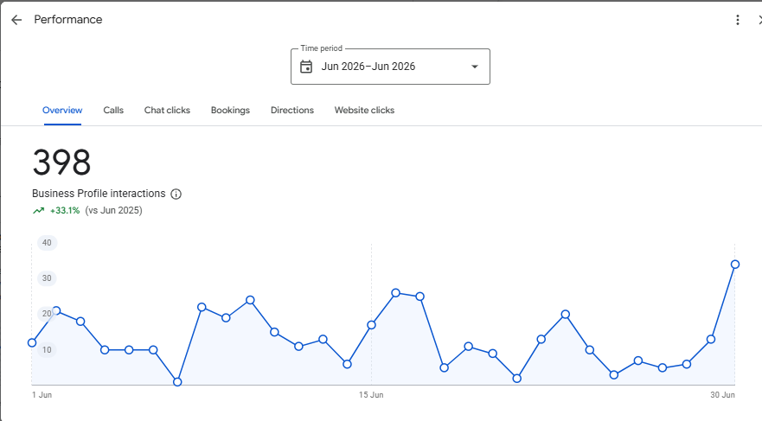Viewport: 762px width, 421px height.
Task: Expand the Time period dropdown arrow
Action: coord(475,67)
